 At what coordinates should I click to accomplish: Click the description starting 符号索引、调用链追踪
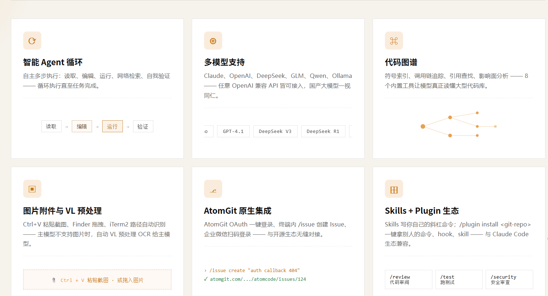click(457, 81)
